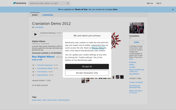Click Report this album or account
Image resolution: width=176 pixels, height=110 pixels.
coord(136,92)
